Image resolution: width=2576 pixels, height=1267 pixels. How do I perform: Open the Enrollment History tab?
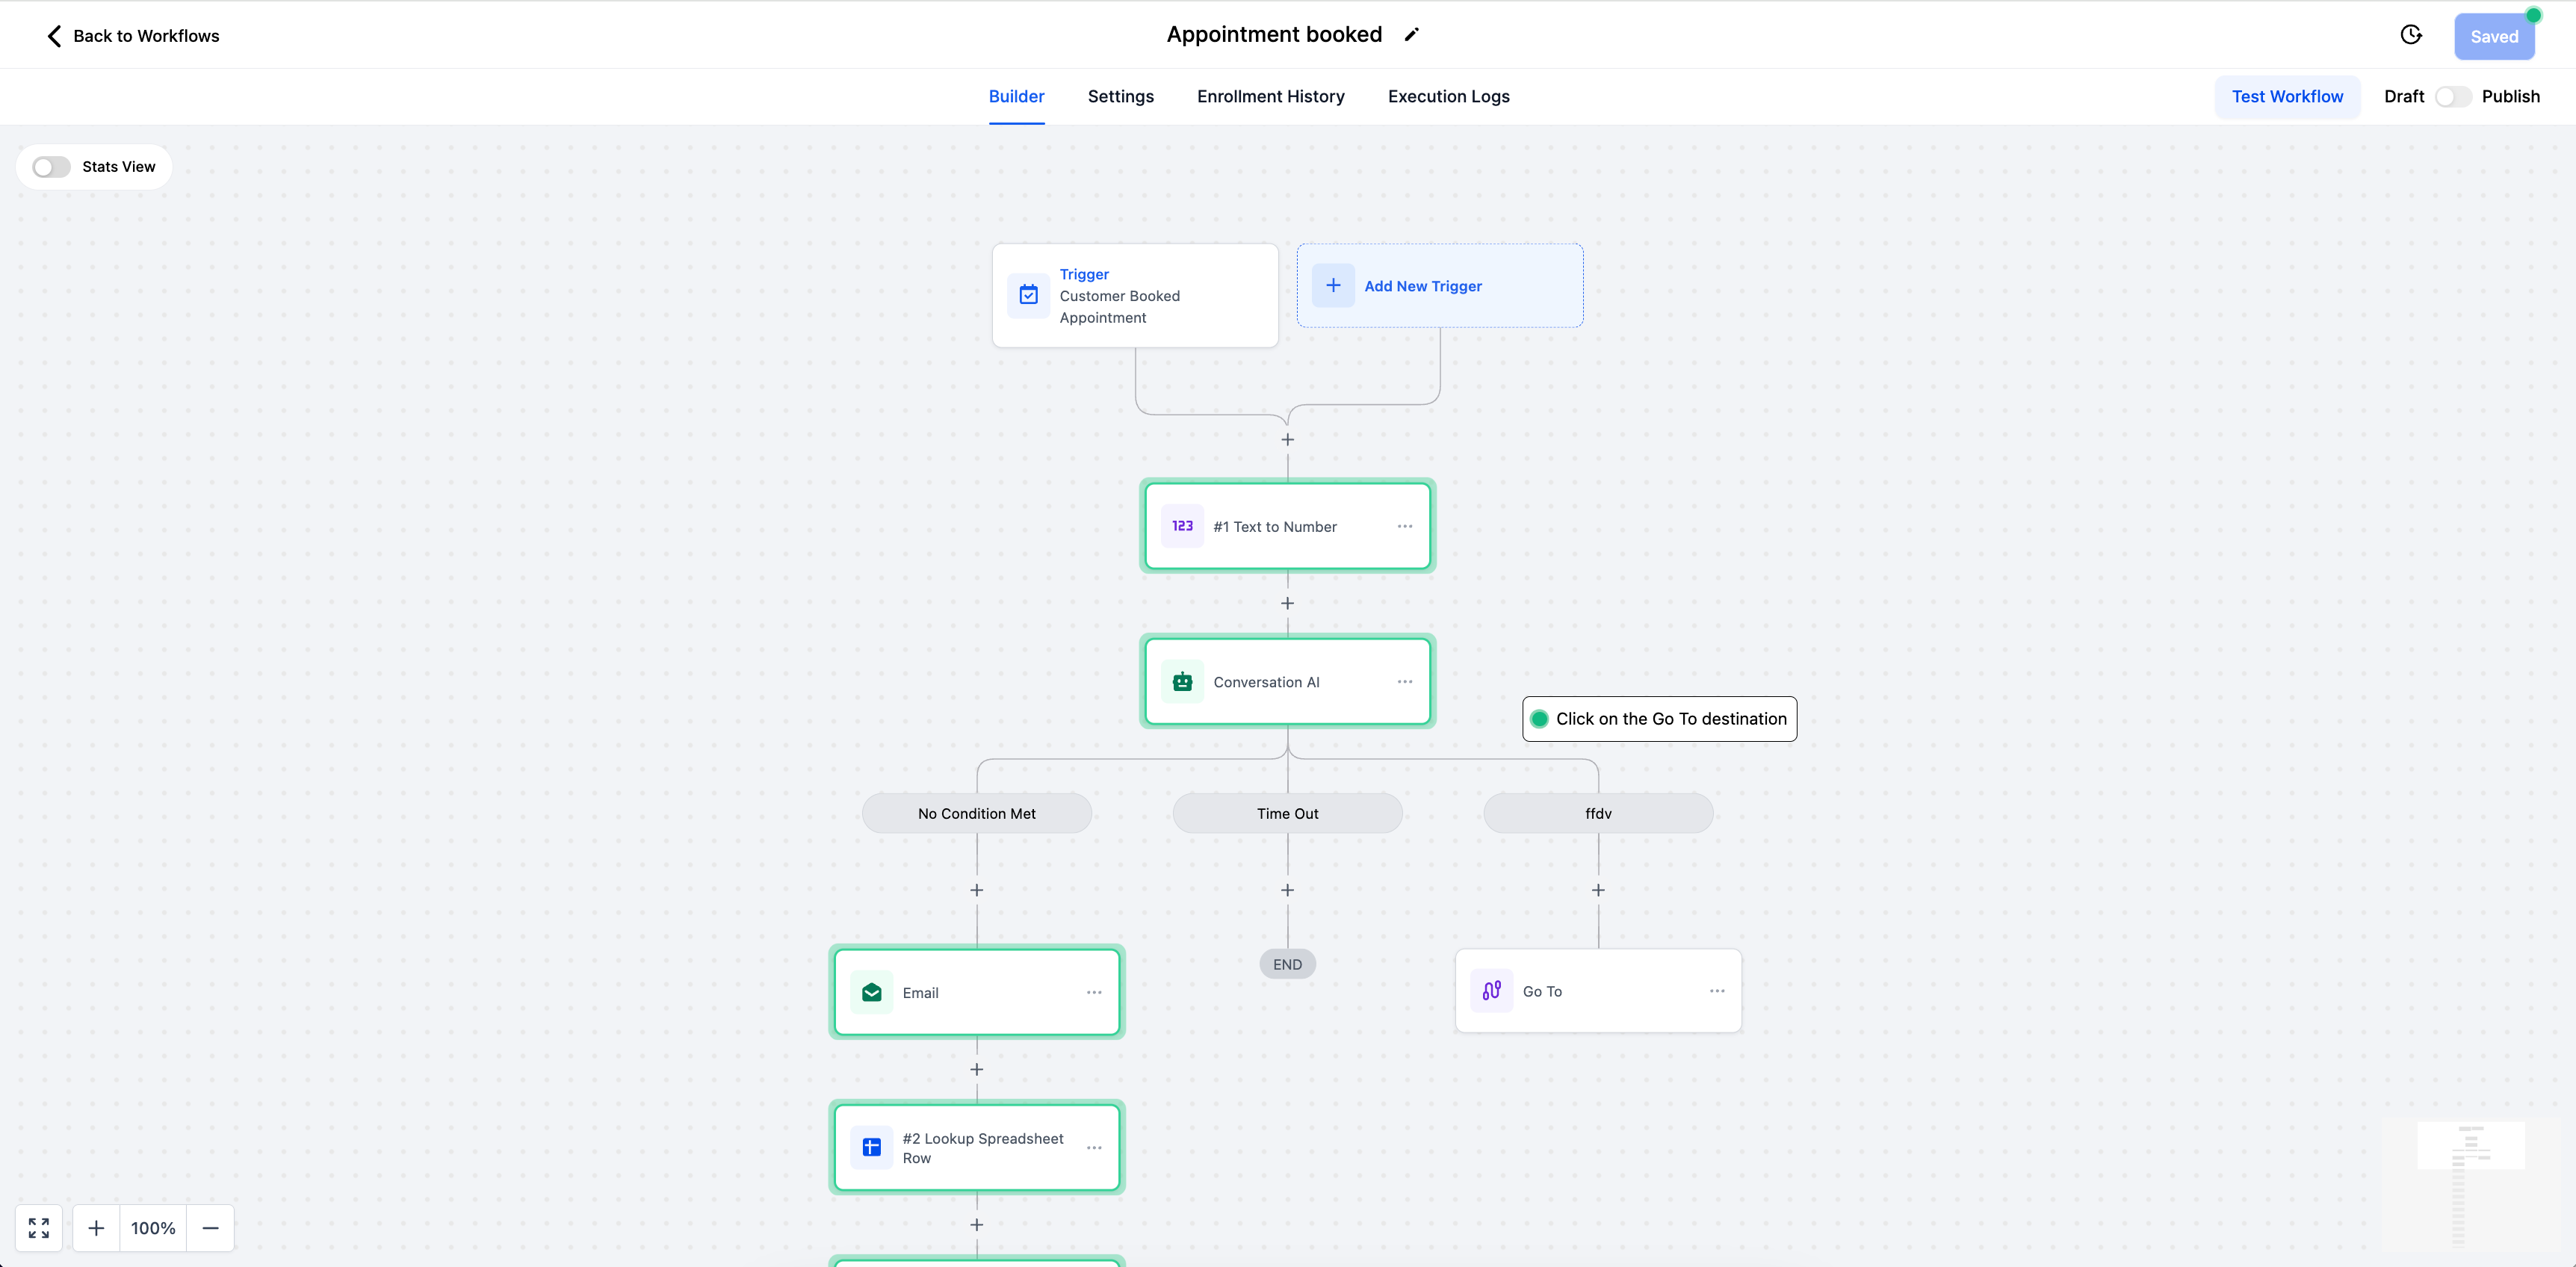tap(1270, 97)
